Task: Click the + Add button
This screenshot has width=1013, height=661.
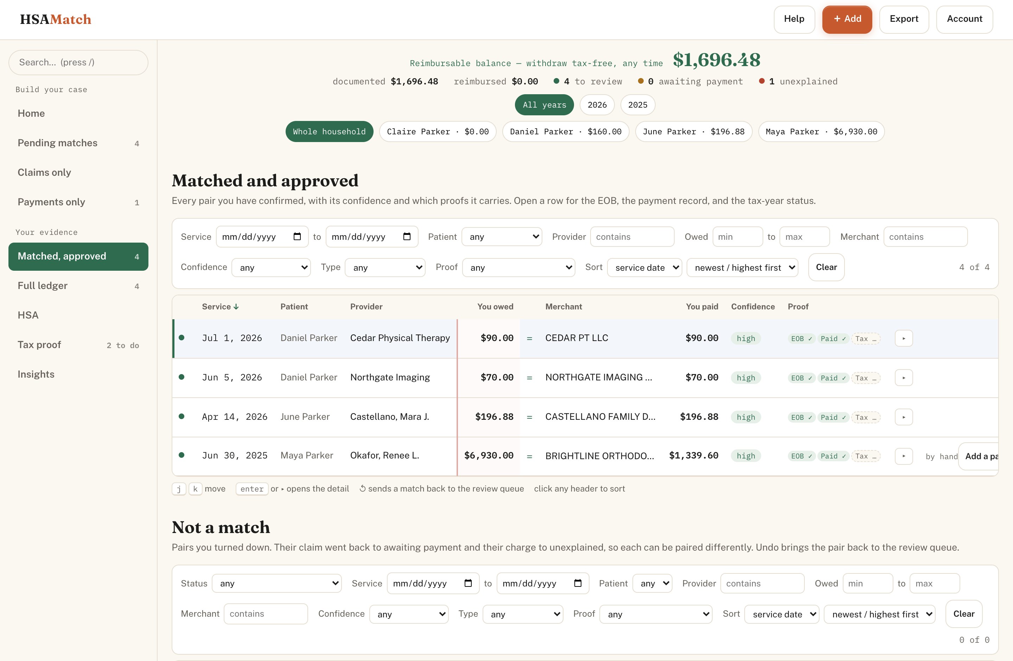Action: tap(847, 19)
